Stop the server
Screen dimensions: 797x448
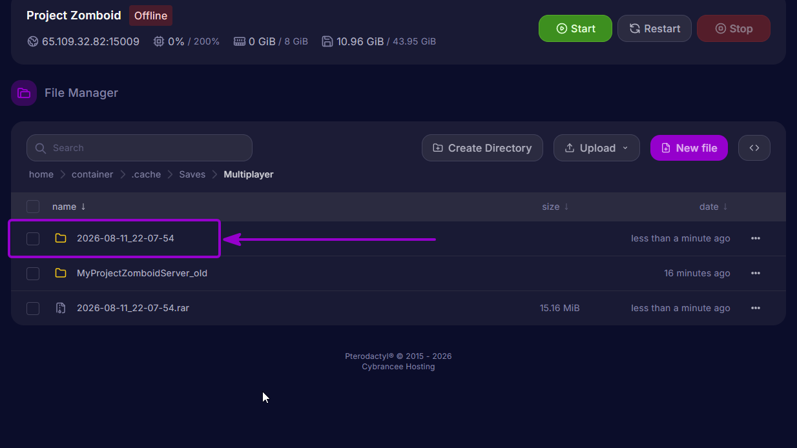(x=734, y=28)
